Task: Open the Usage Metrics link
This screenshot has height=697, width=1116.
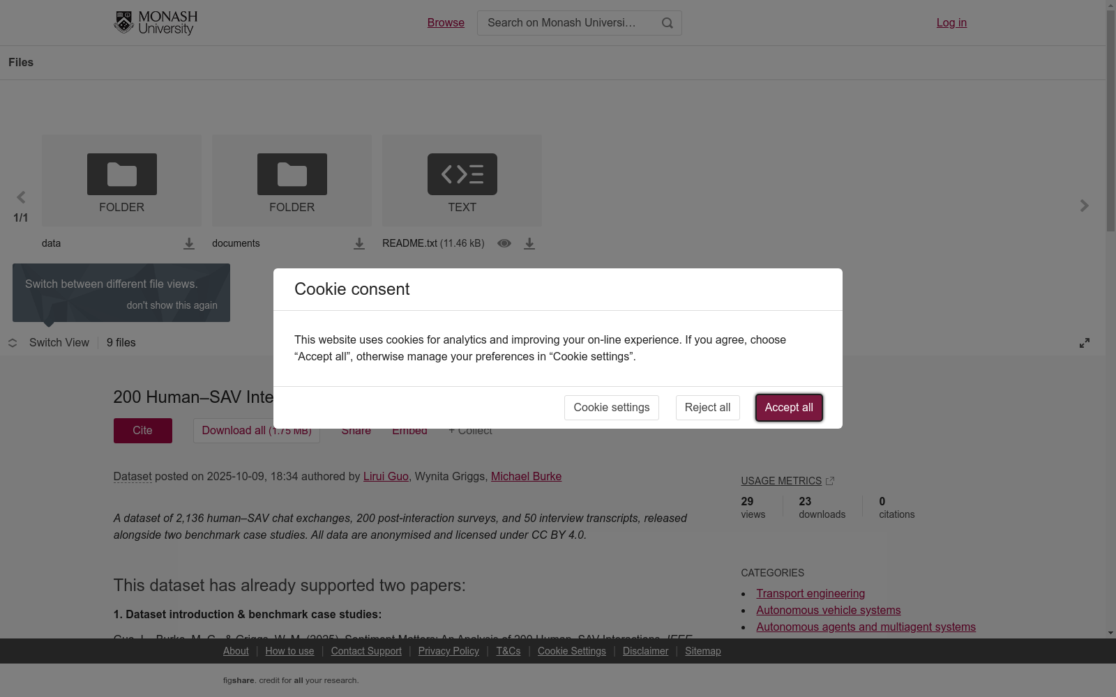Action: point(781,481)
